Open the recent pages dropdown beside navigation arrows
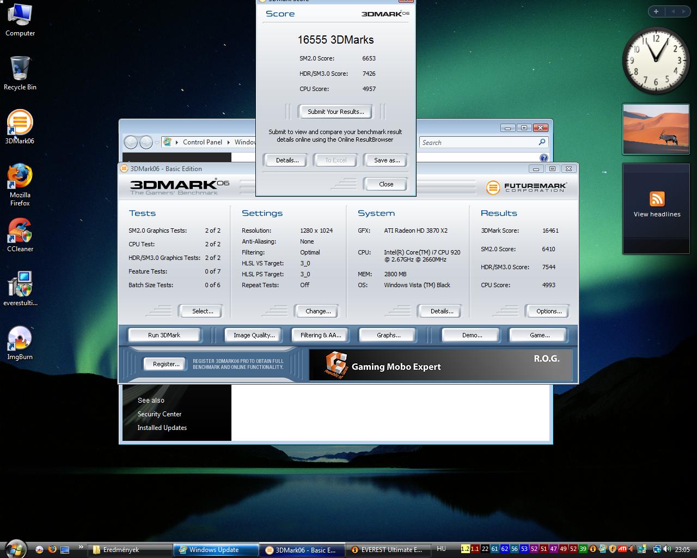The height and width of the screenshot is (558, 697). pyautogui.click(x=157, y=143)
